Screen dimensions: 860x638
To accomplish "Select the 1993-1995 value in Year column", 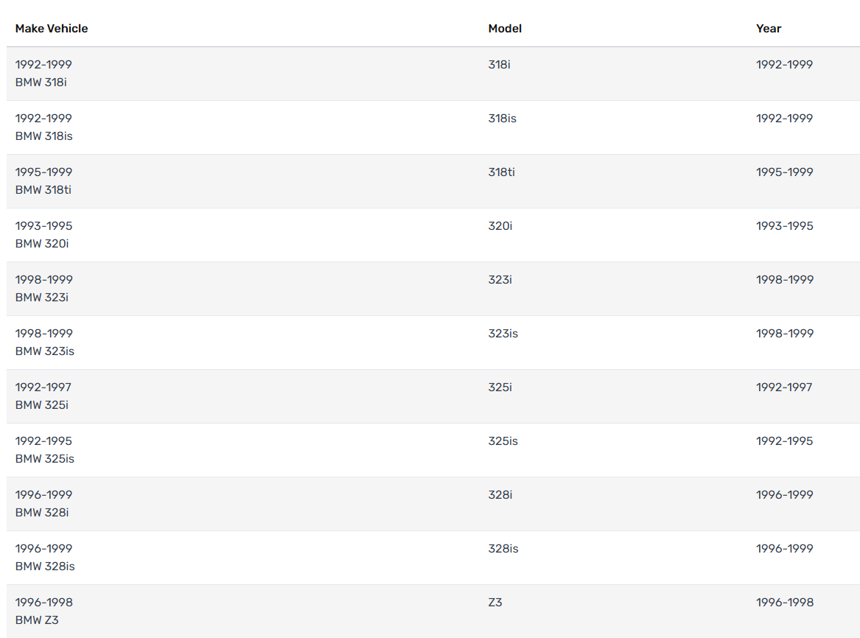I will coord(784,226).
